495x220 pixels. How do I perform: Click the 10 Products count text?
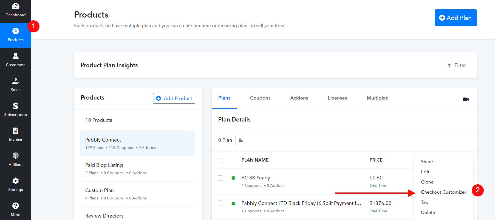tap(98, 120)
